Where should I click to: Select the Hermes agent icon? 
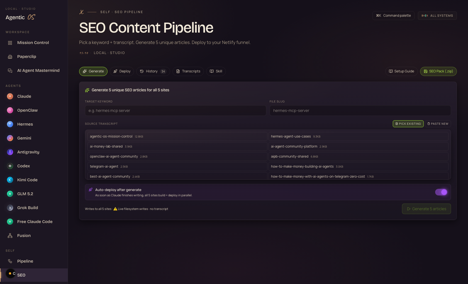10,124
